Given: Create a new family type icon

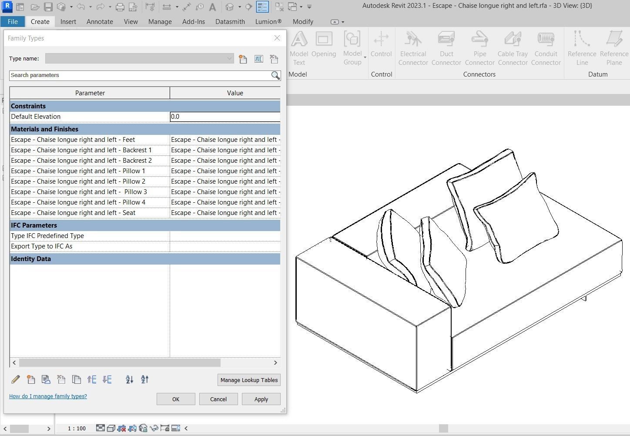Looking at the screenshot, I should (x=243, y=59).
